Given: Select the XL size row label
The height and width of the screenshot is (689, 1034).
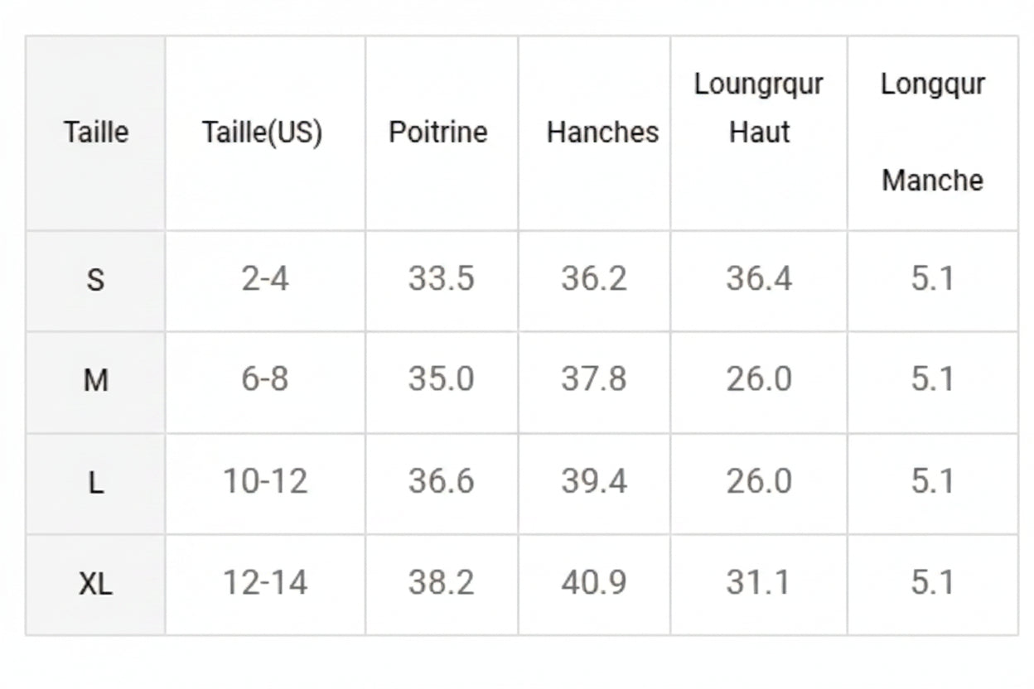Looking at the screenshot, I should tap(95, 585).
